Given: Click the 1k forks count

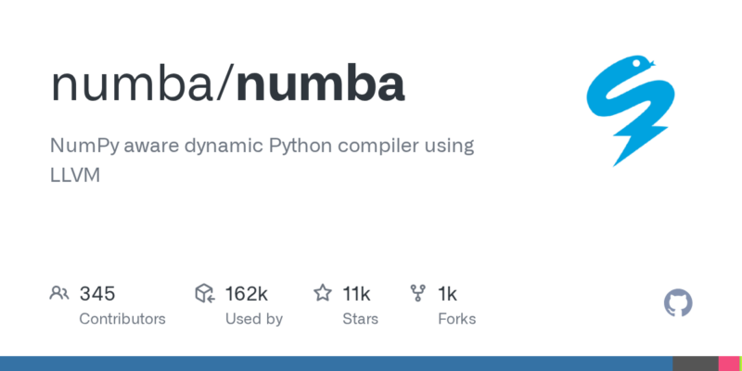Looking at the screenshot, I should [x=447, y=294].
